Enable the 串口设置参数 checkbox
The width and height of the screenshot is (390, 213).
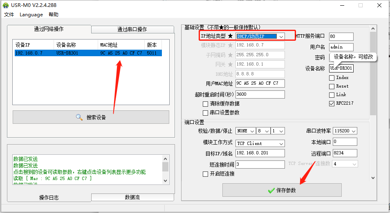[x=206, y=113]
